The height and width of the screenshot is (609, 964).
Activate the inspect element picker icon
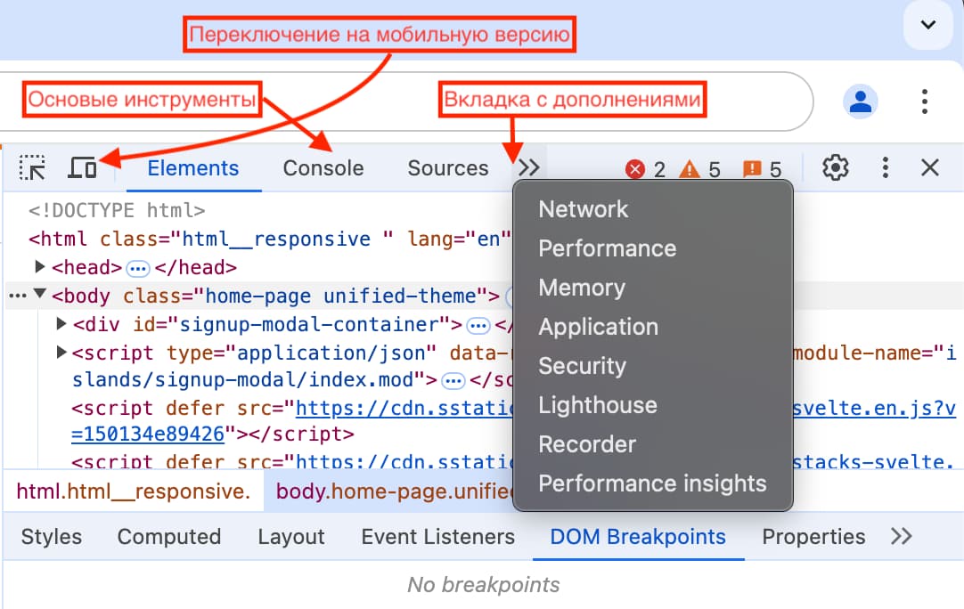tap(32, 167)
